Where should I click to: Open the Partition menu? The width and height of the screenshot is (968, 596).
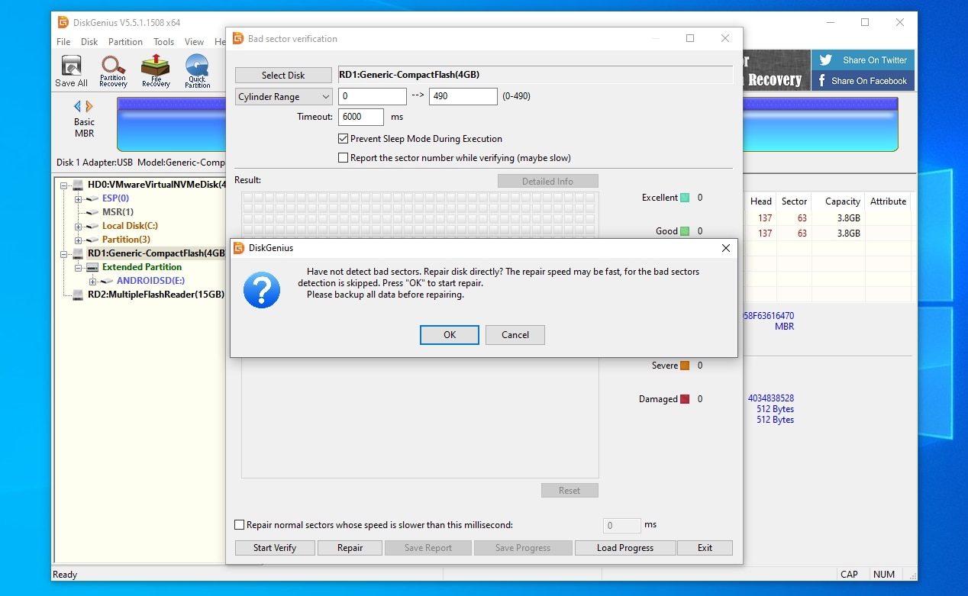click(x=125, y=42)
